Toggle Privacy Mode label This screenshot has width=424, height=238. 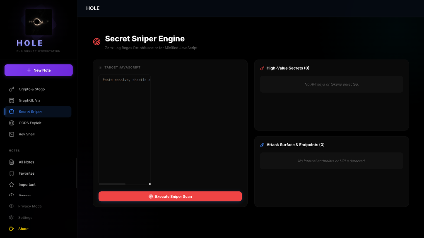[x=30, y=206]
